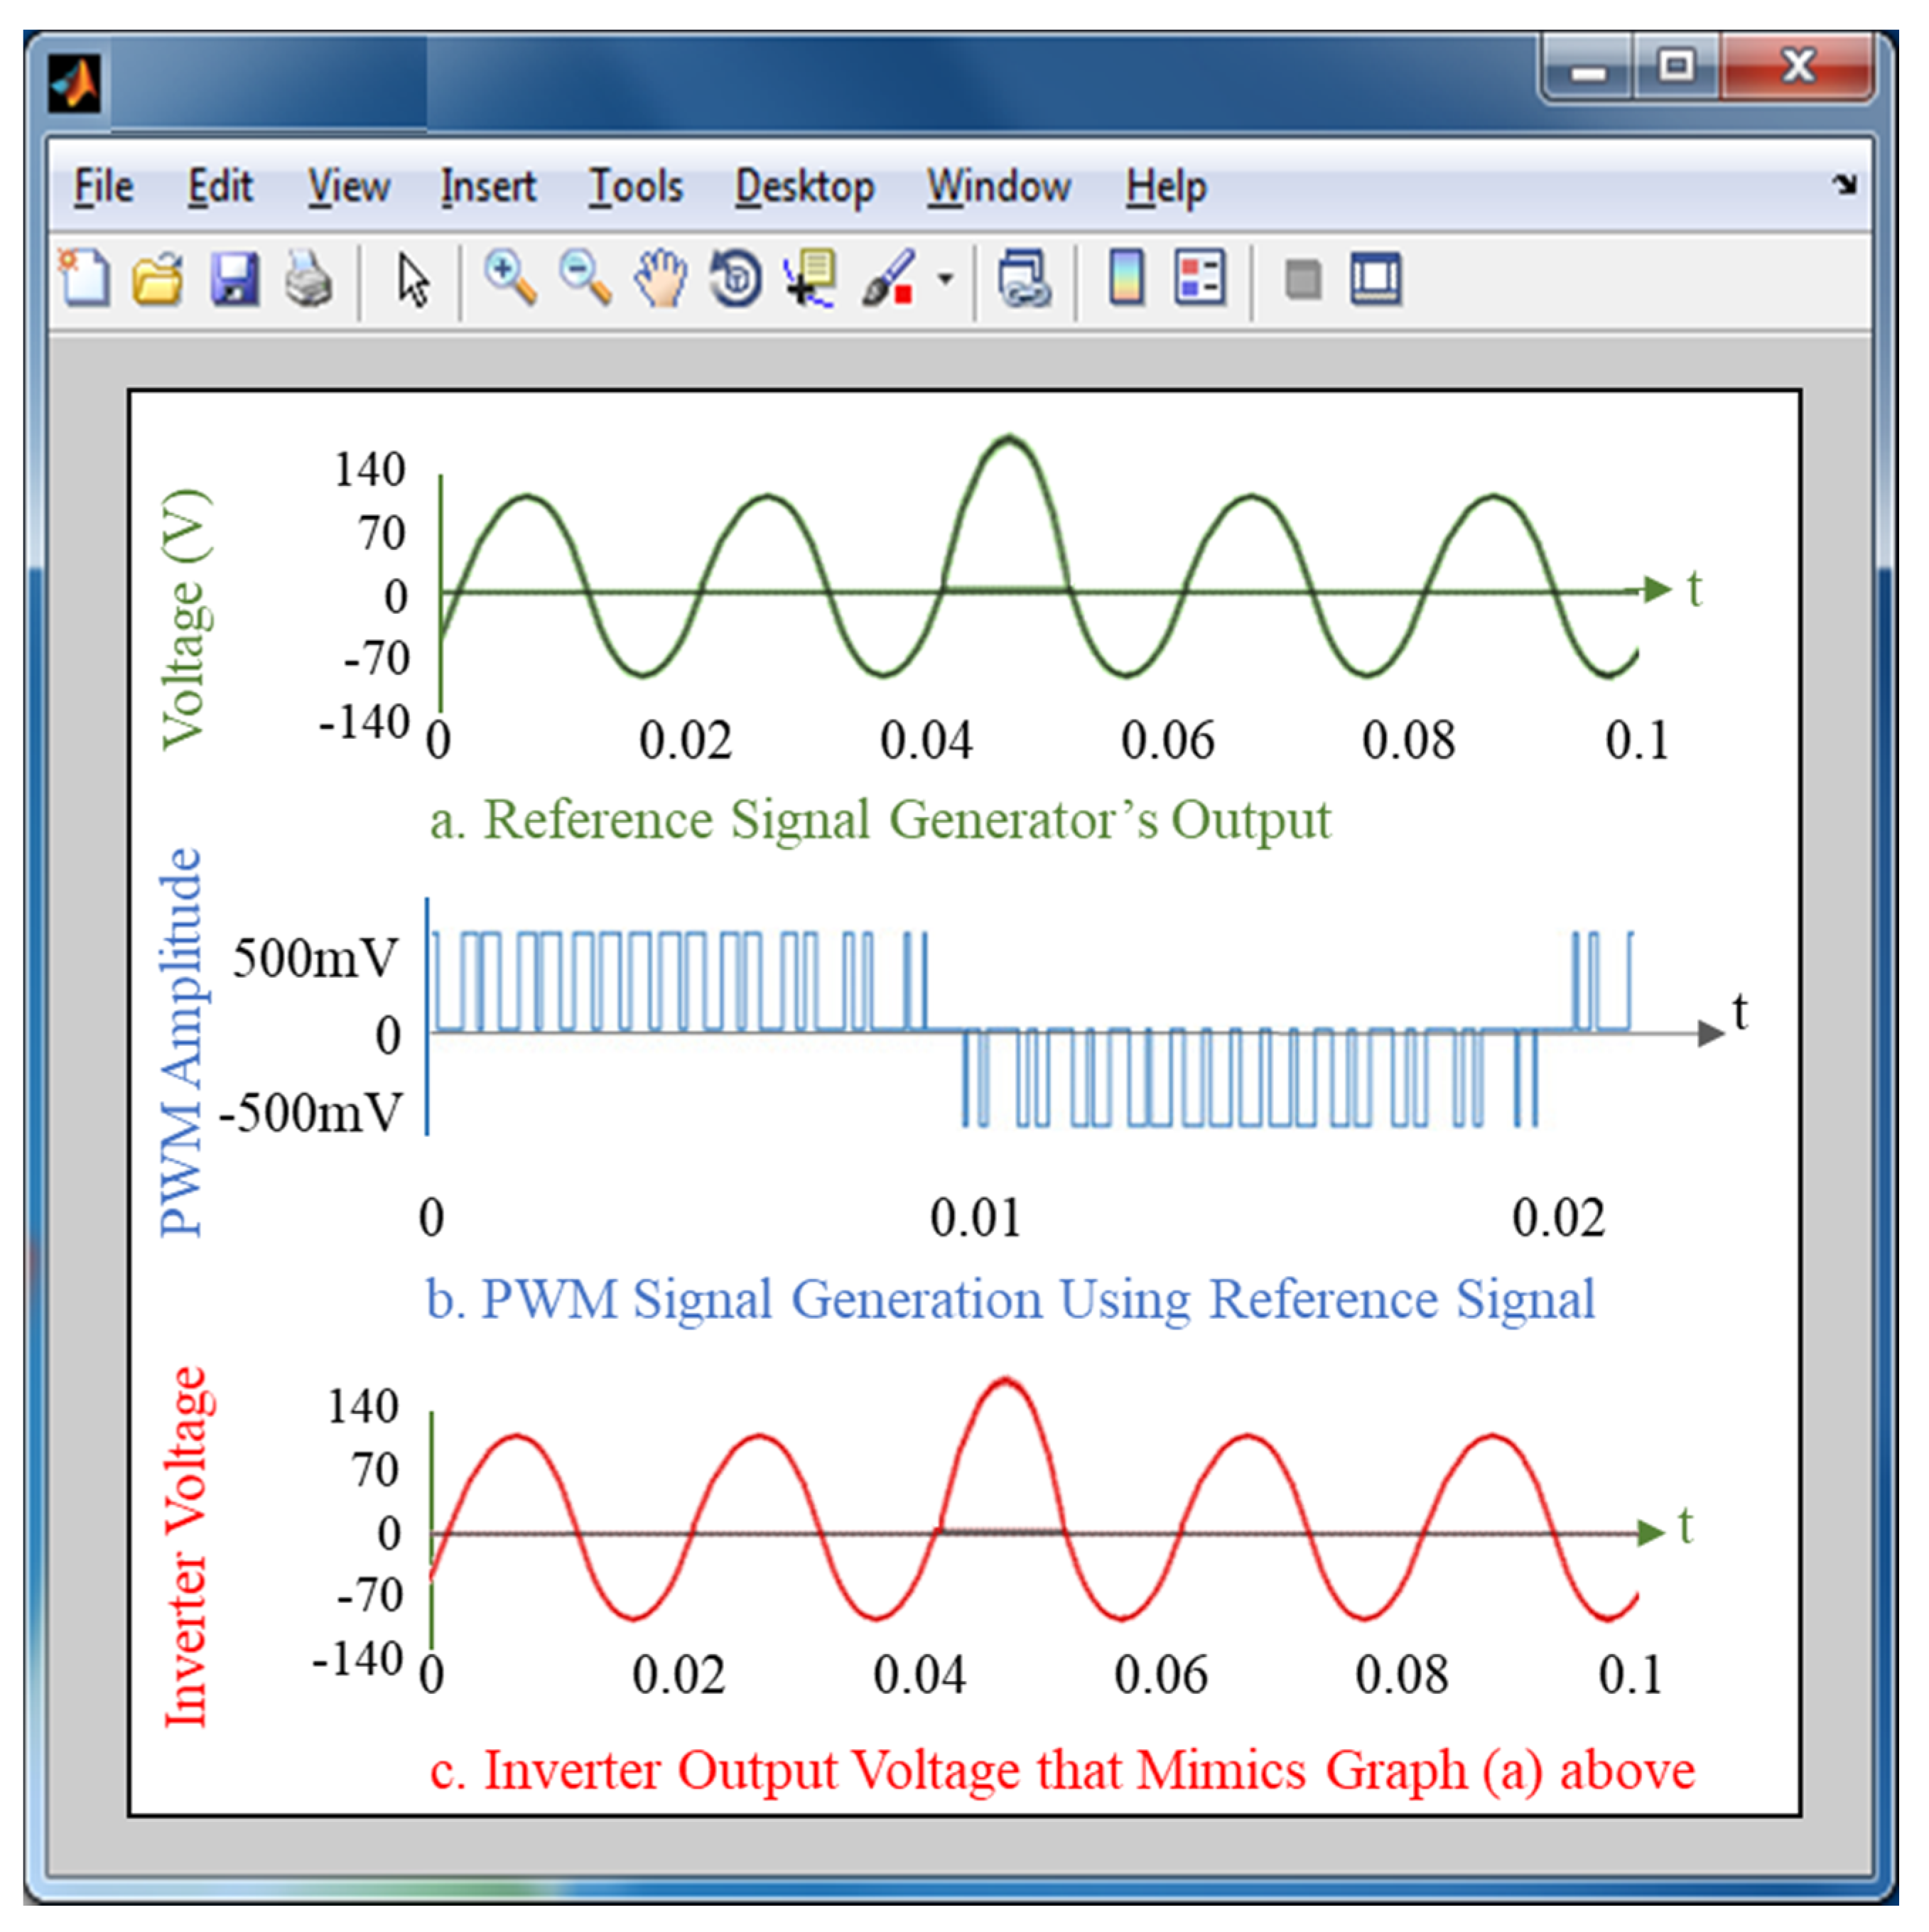1929x1932 pixels.
Task: Insert Colorbar from the toolbar
Action: pos(1126,278)
